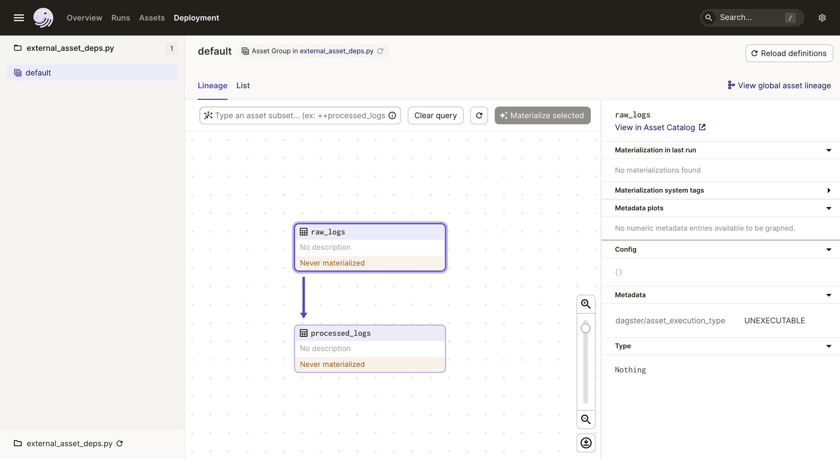
Task: Select the Lineage tab
Action: click(x=212, y=85)
